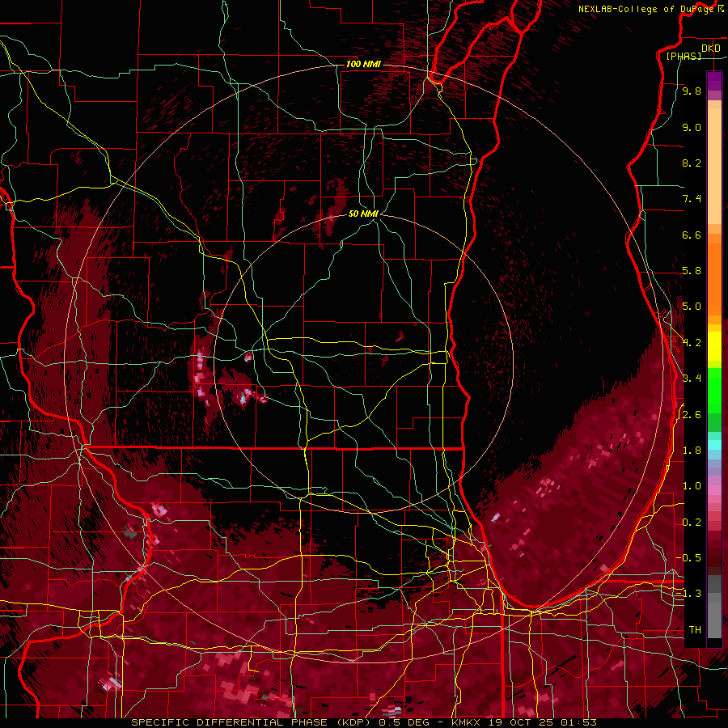Click the 2.6 value on color scale
This screenshot has width=728, height=728.
click(692, 415)
